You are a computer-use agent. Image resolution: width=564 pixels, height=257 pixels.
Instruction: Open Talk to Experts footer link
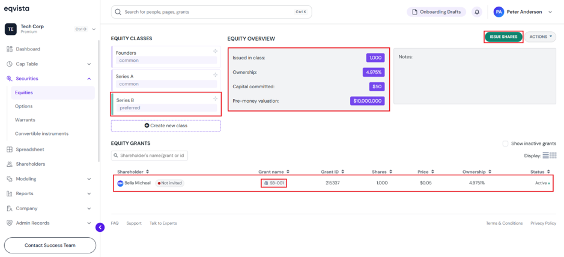pyautogui.click(x=163, y=223)
